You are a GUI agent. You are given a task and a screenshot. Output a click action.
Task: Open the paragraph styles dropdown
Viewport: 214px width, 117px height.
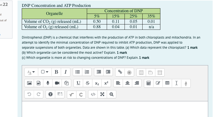pos(31,72)
